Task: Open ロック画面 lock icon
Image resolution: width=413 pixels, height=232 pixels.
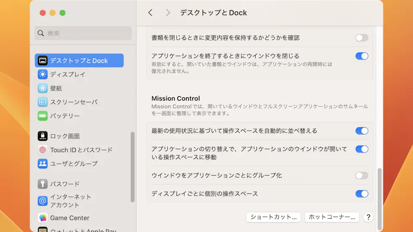Action: click(x=43, y=136)
